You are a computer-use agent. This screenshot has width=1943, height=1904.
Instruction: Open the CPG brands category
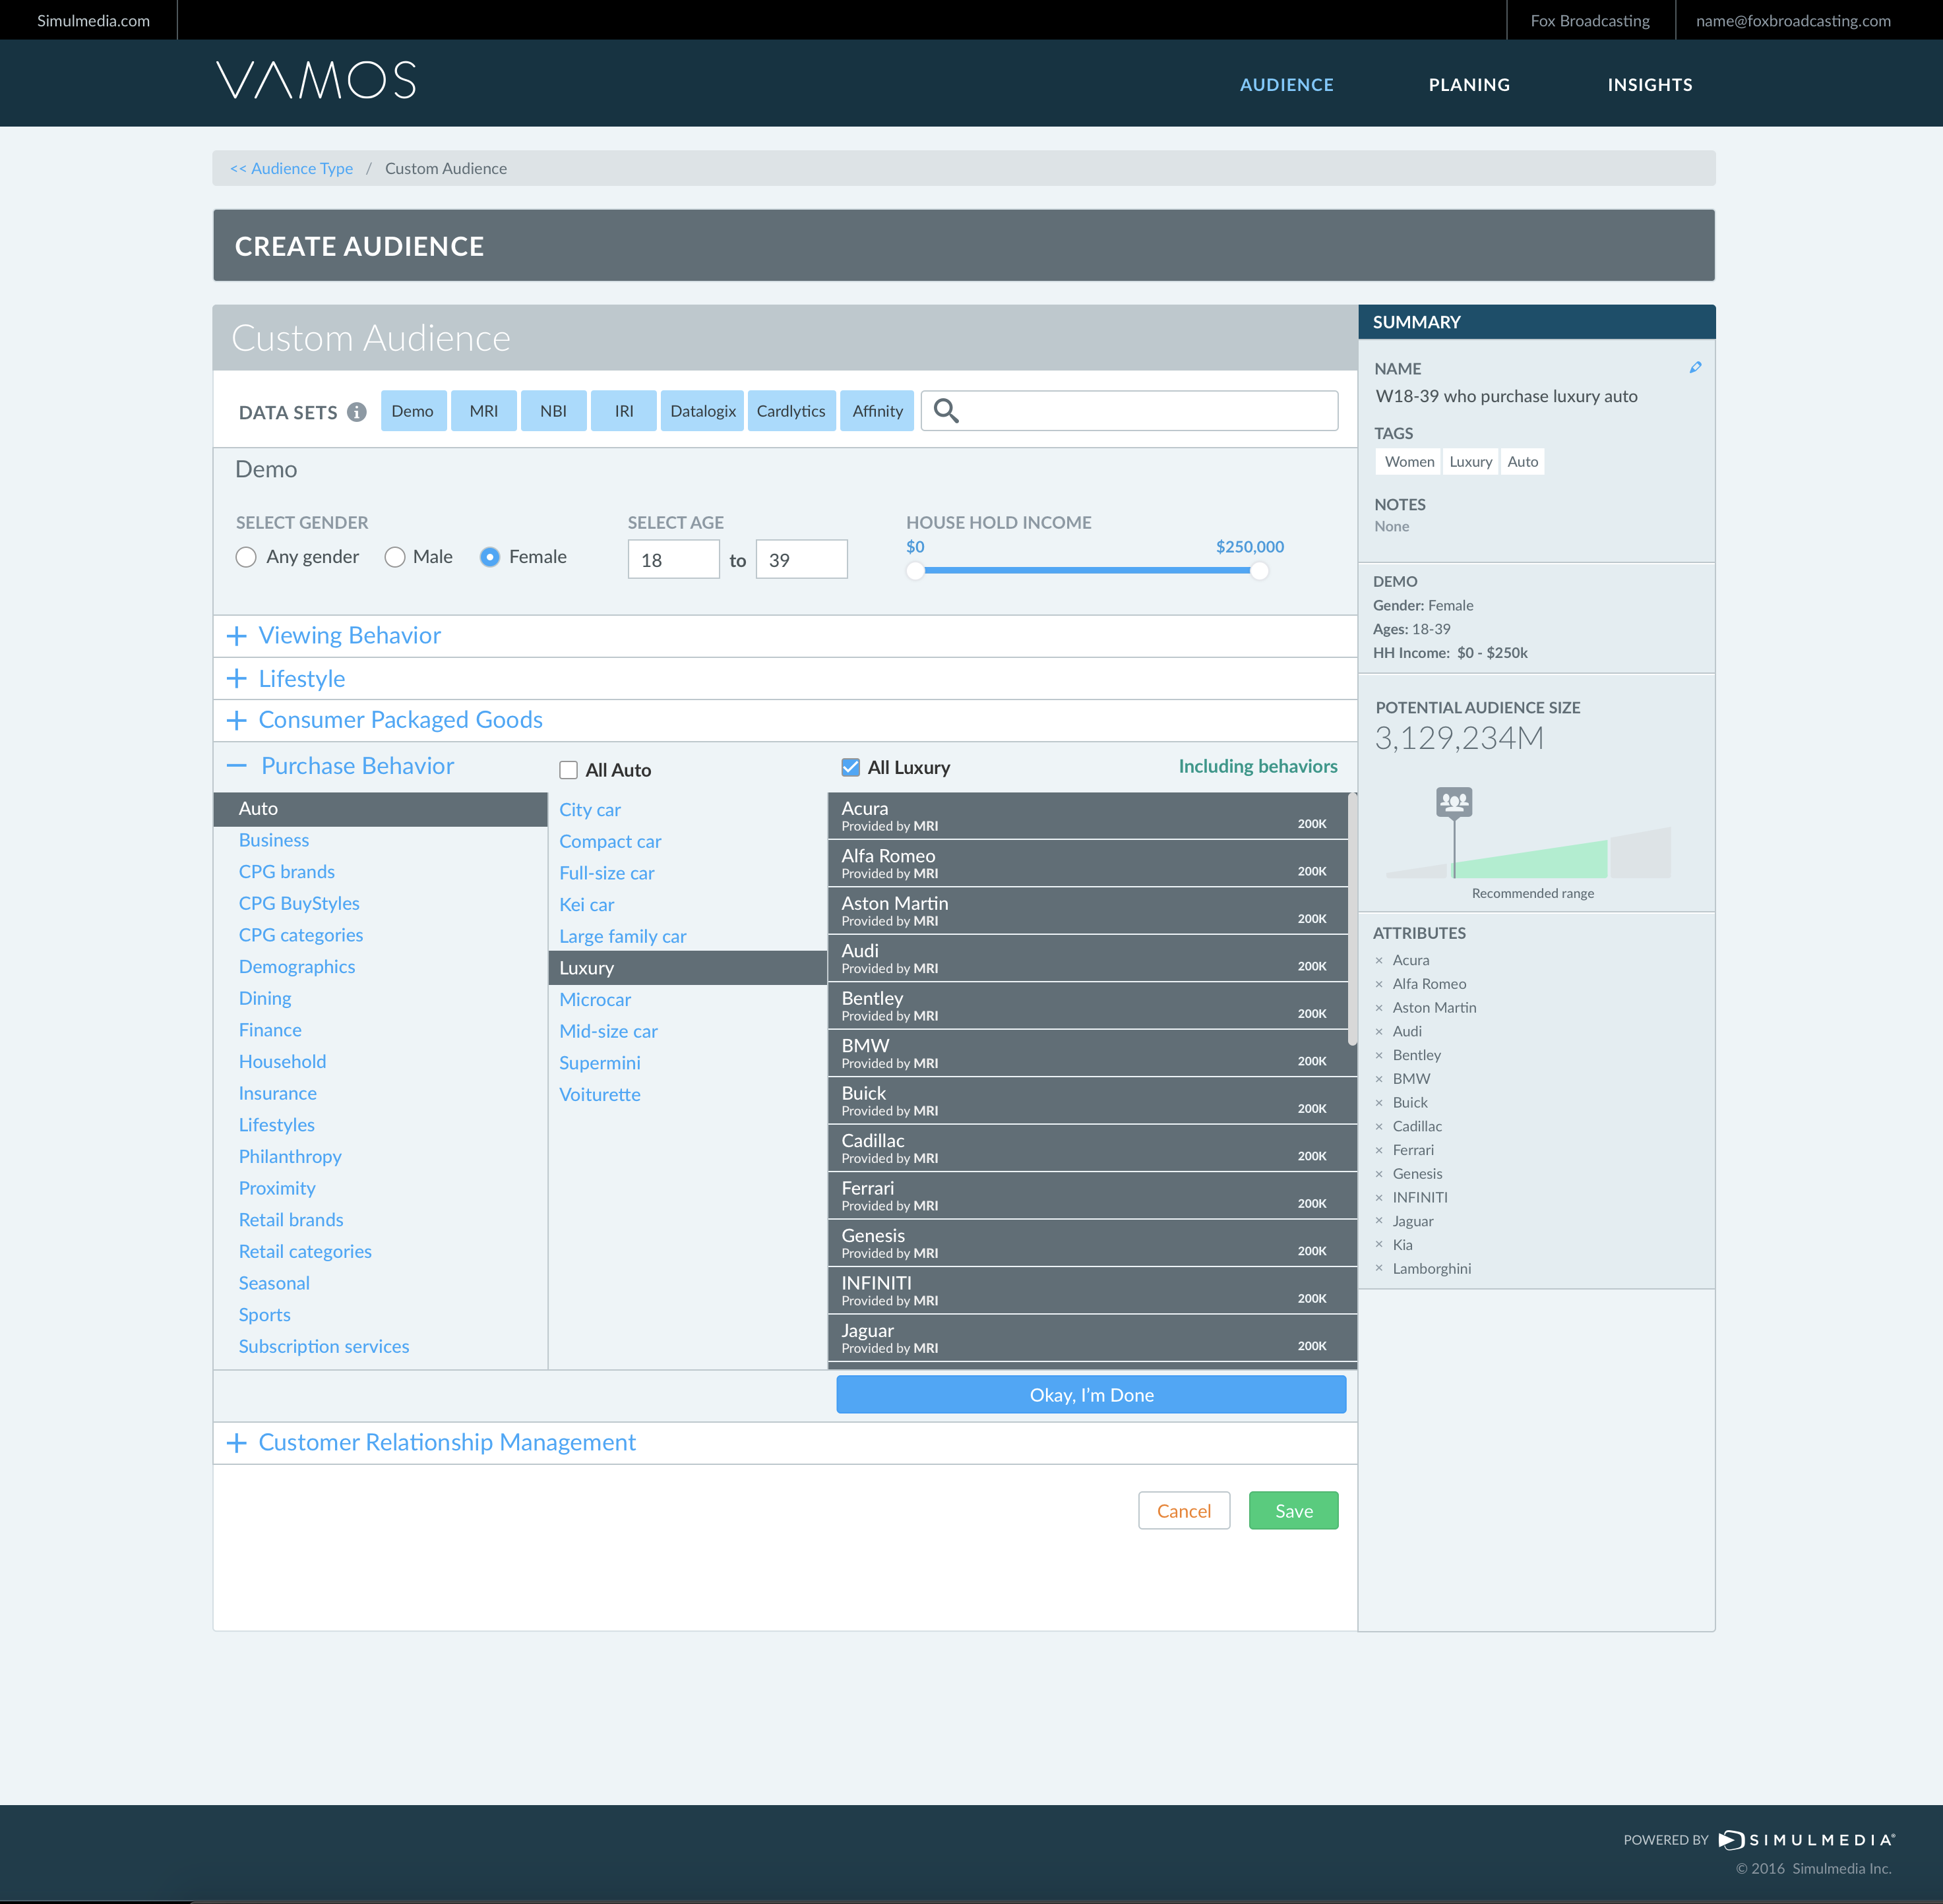[287, 872]
